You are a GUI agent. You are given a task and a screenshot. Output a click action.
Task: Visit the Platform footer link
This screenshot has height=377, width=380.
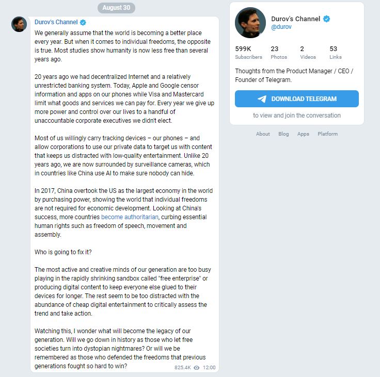[x=328, y=134]
